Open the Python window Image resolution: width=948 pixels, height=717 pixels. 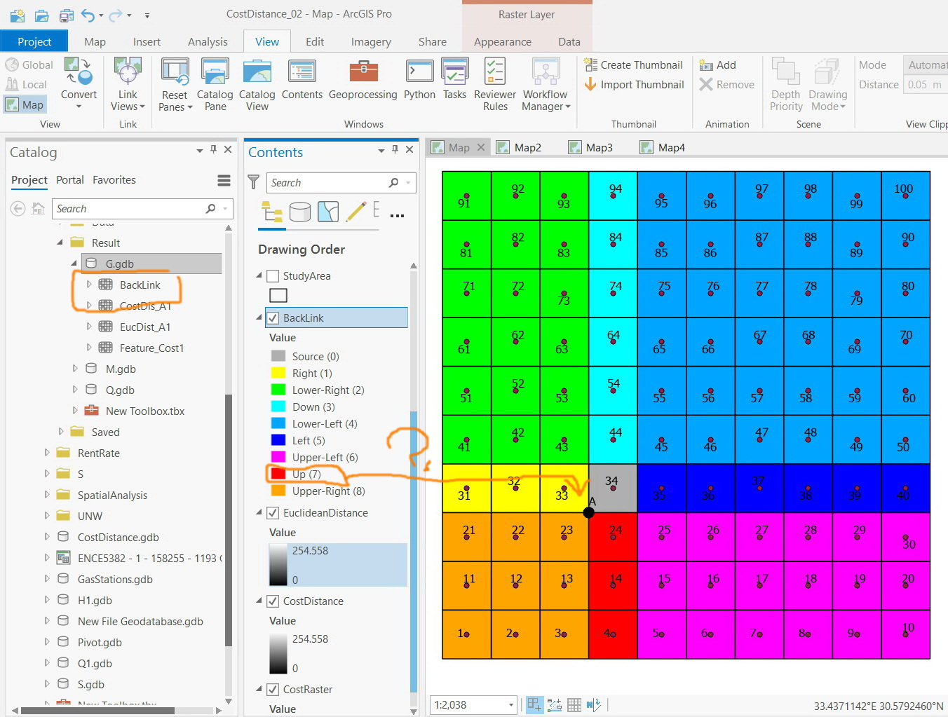(419, 79)
